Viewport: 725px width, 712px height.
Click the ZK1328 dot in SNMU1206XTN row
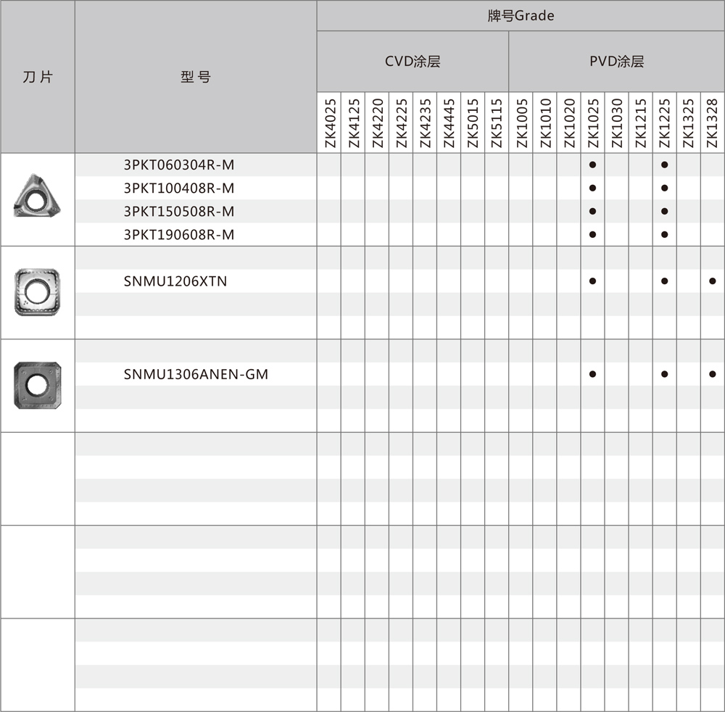(713, 281)
